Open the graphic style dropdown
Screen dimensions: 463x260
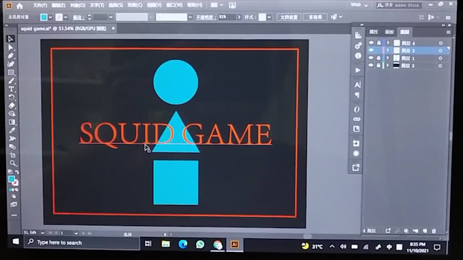(x=269, y=17)
